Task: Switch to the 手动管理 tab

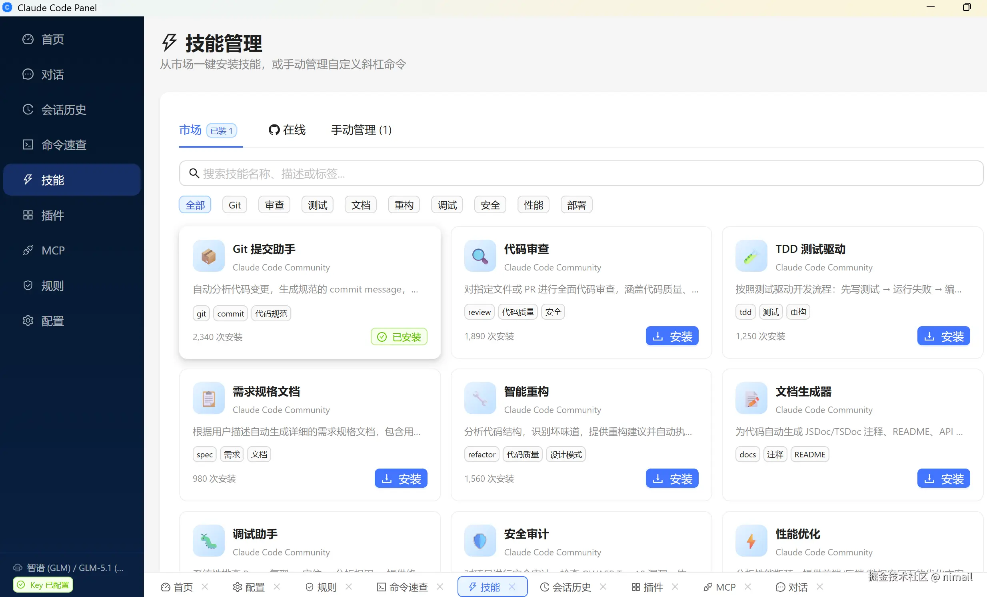Action: [360, 130]
